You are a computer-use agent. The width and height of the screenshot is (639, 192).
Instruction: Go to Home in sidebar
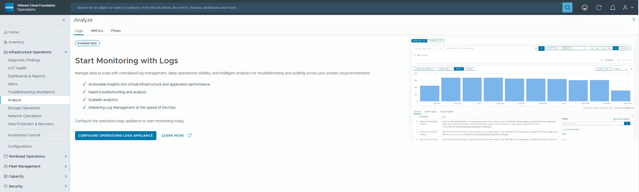click(14, 32)
